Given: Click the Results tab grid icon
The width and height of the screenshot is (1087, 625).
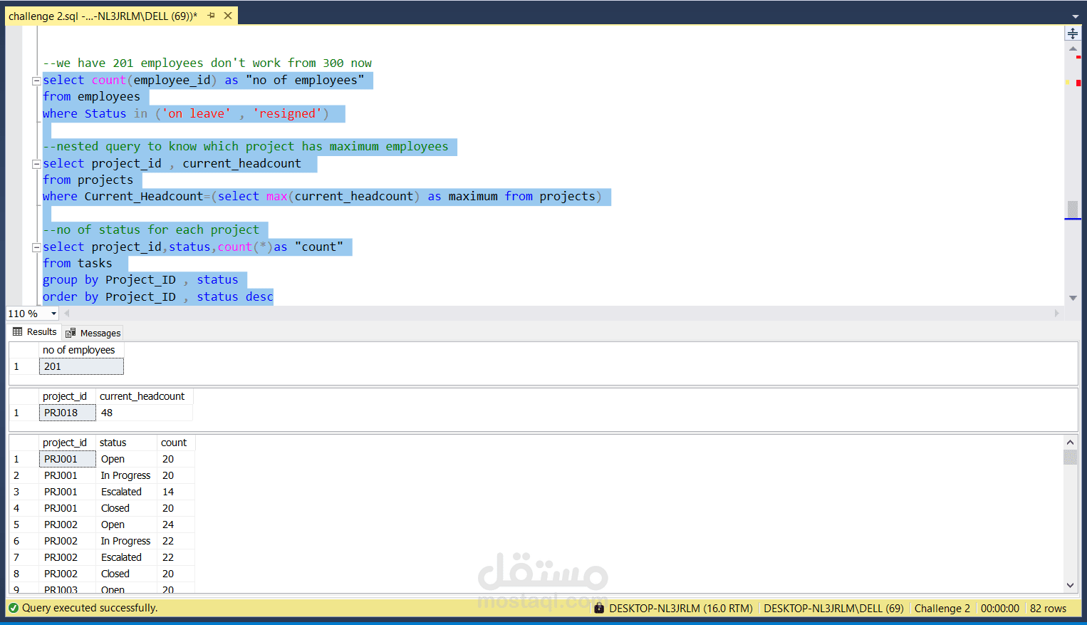Looking at the screenshot, I should [18, 332].
